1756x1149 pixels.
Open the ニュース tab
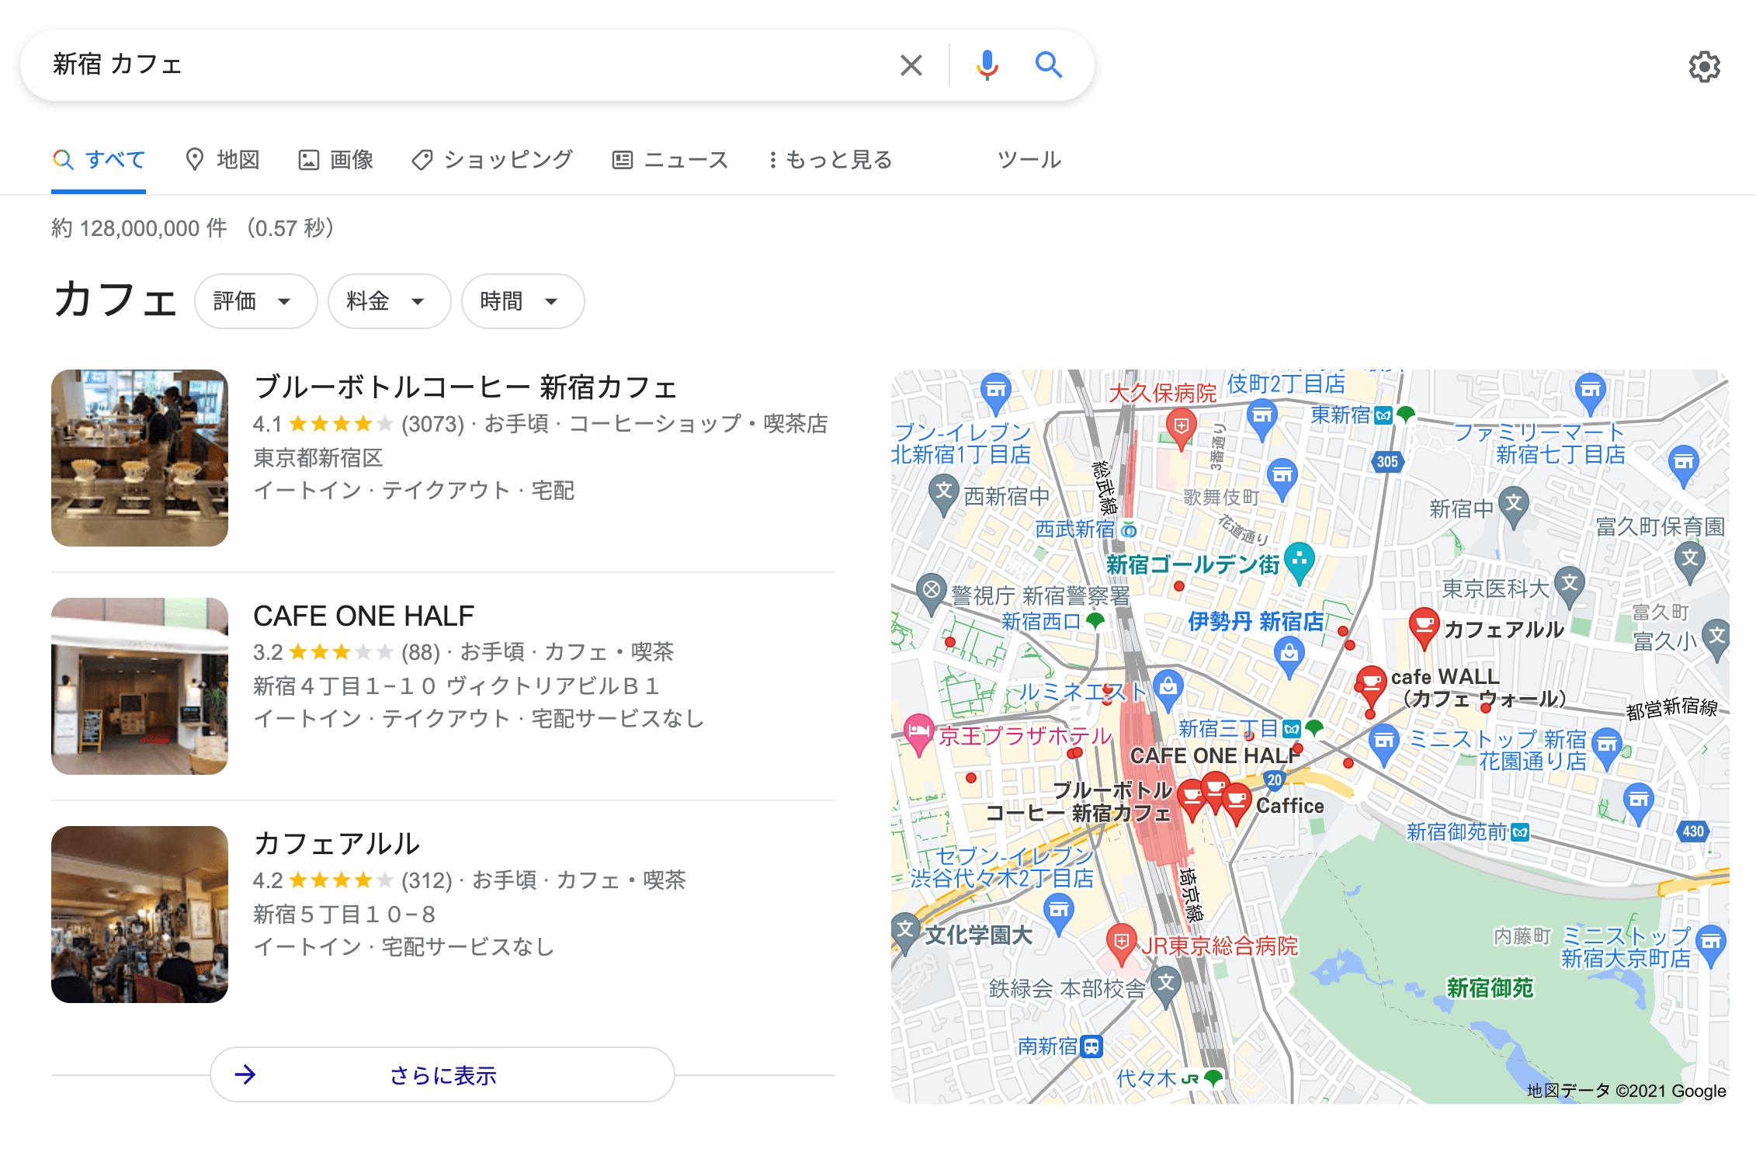click(x=670, y=160)
